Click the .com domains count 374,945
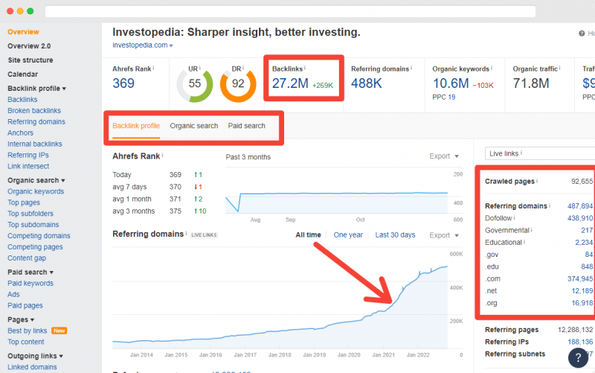 [x=580, y=278]
